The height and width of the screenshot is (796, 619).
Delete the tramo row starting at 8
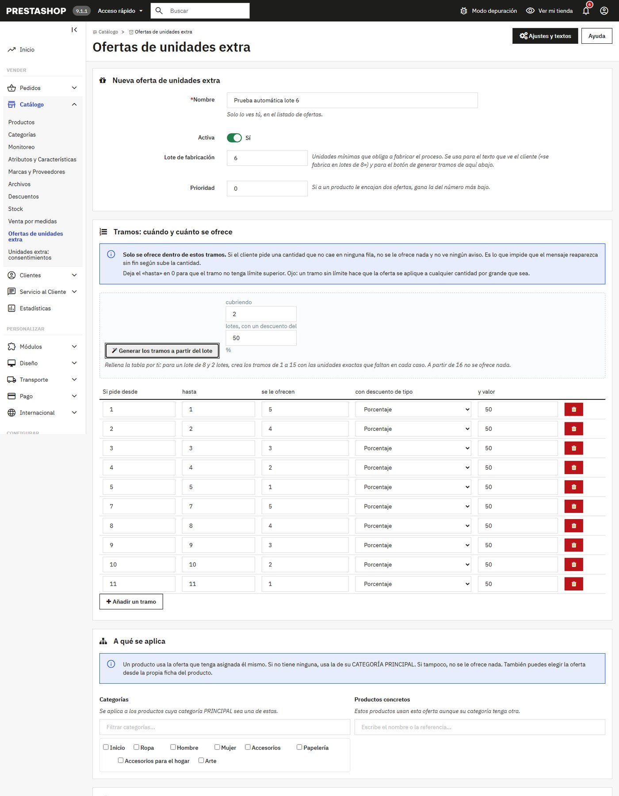573,526
